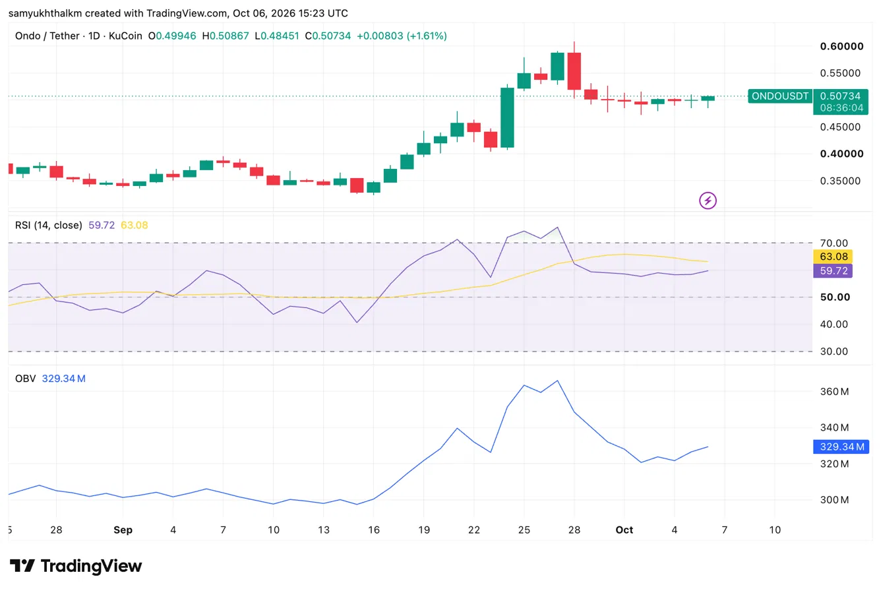Click the RSI (14, close) indicator legend
881x591 pixels.
[x=49, y=225]
